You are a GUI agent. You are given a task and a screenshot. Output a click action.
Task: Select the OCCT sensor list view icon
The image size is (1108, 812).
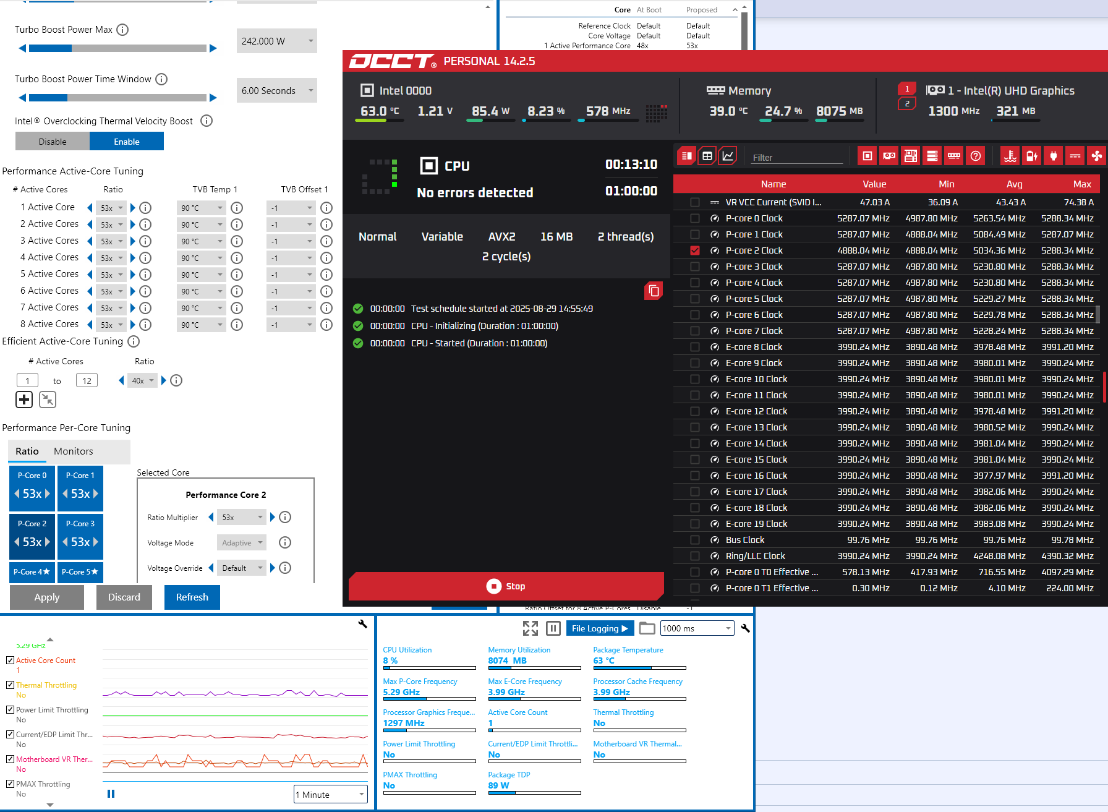[x=686, y=156]
